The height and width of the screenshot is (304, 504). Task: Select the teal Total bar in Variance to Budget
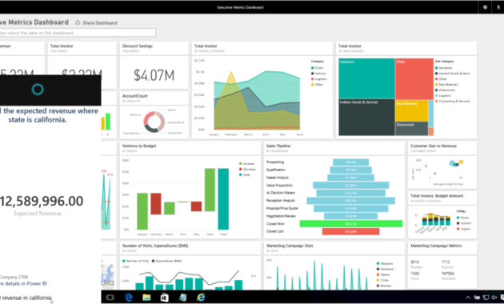tap(223, 199)
